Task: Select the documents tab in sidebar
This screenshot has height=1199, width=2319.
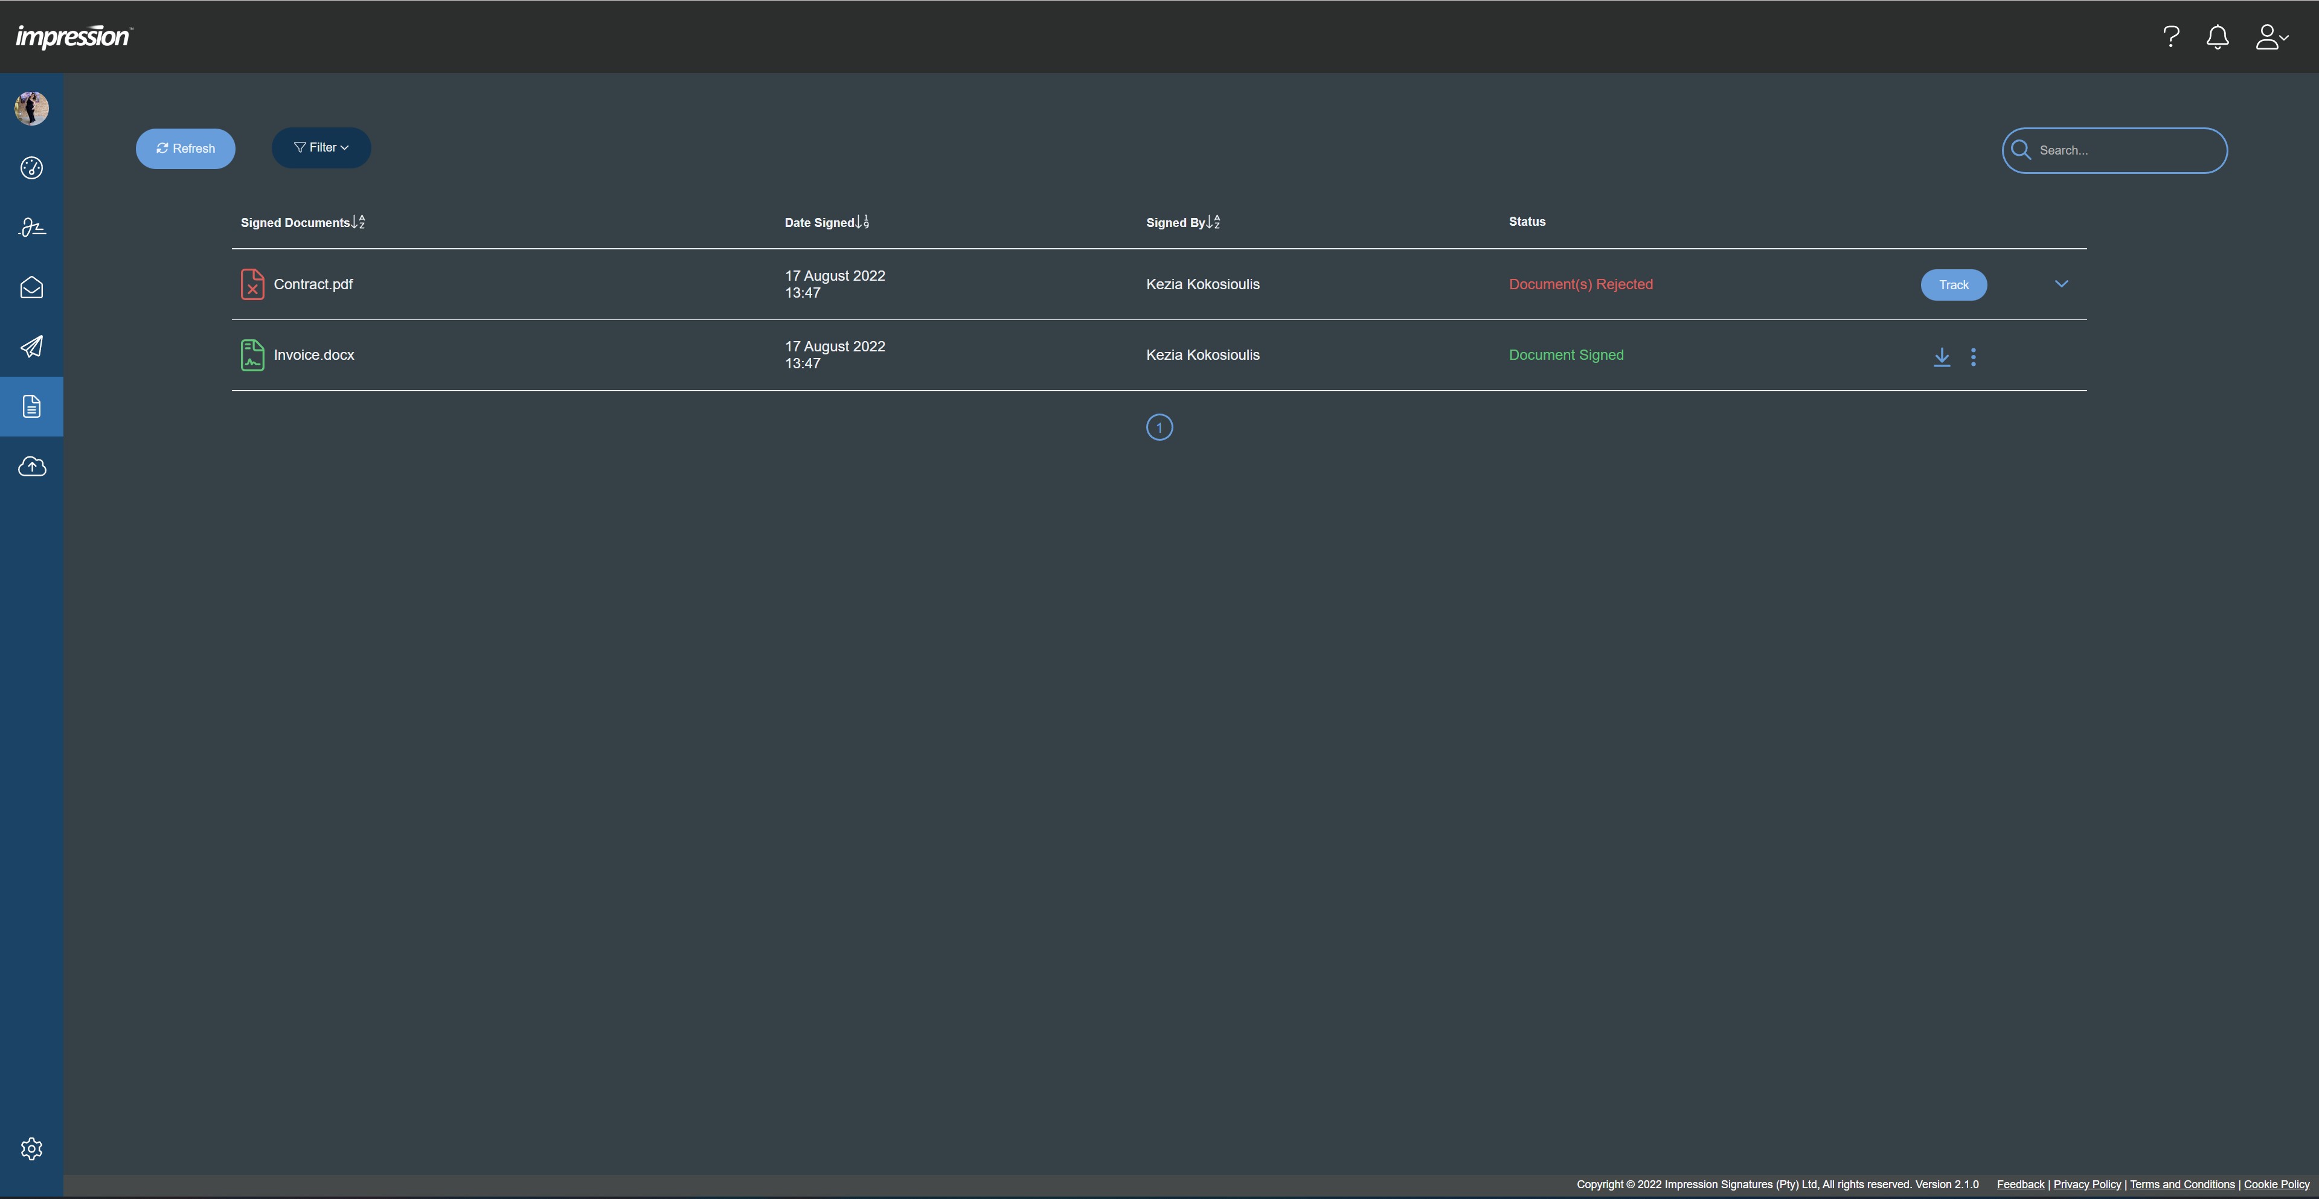Action: click(x=31, y=407)
